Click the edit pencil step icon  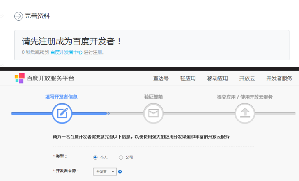62,113
